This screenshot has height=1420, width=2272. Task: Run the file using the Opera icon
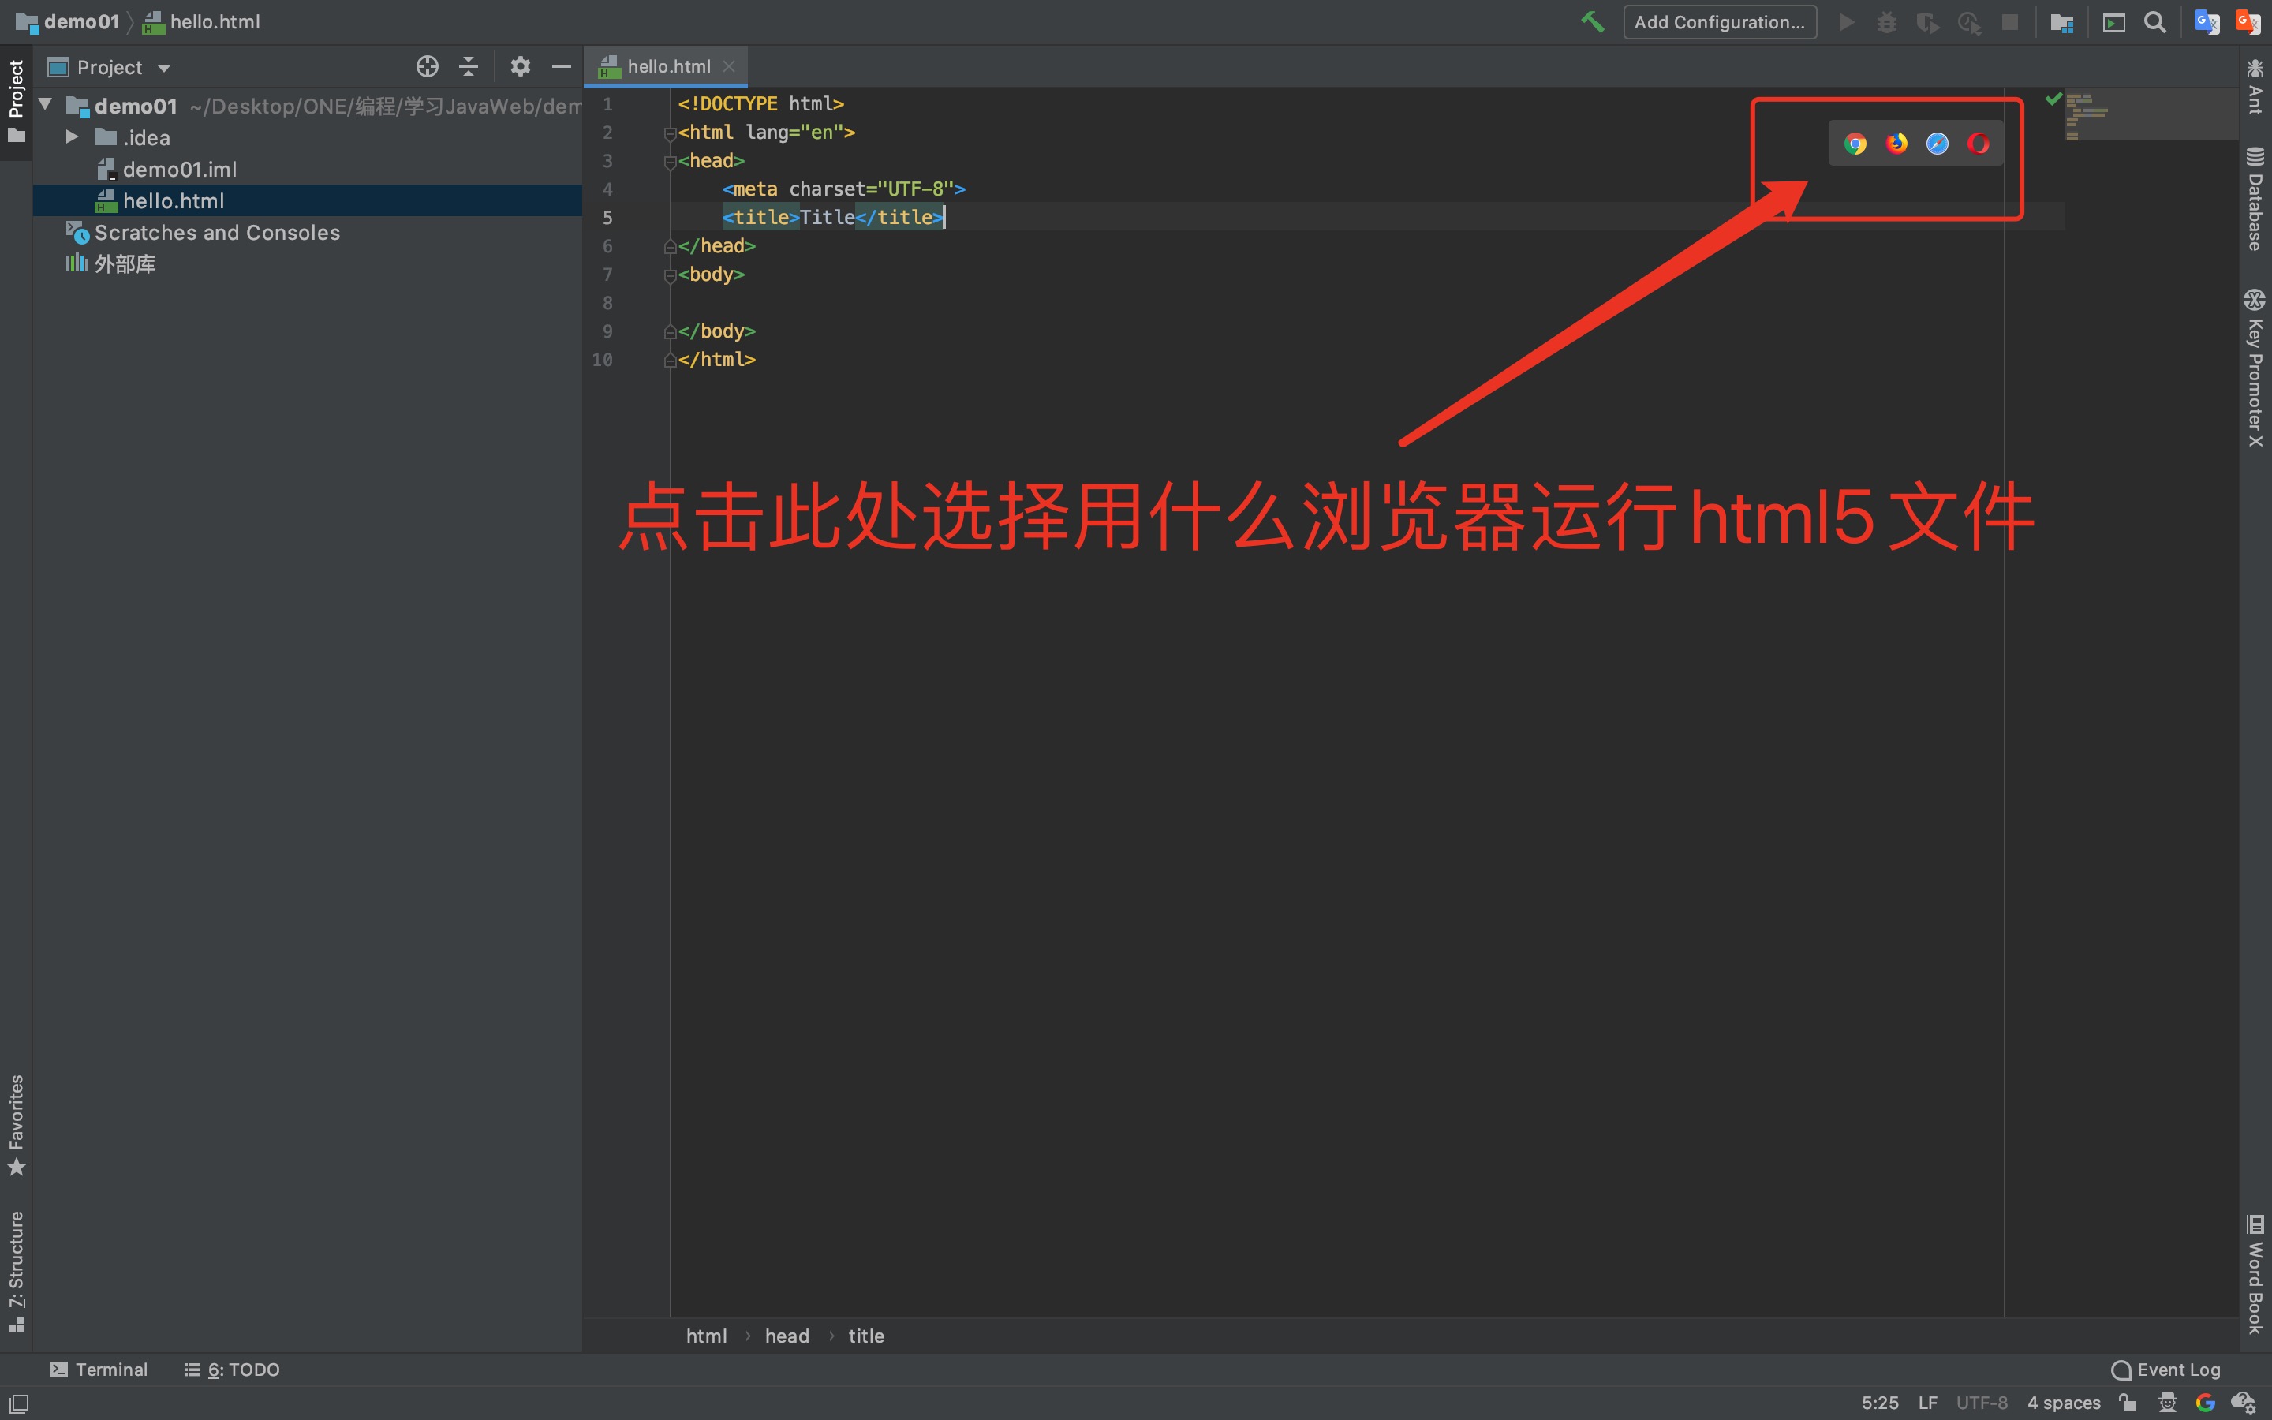tap(1979, 143)
